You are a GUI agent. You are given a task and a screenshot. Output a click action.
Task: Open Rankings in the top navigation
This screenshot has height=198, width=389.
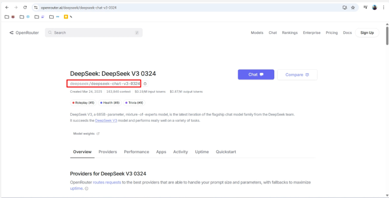(x=290, y=33)
